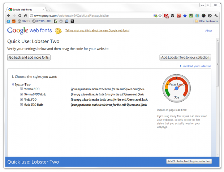Click Add "Lobster Two" to your collection in the footer bar
This screenshot has height=172, width=224.
point(189,161)
